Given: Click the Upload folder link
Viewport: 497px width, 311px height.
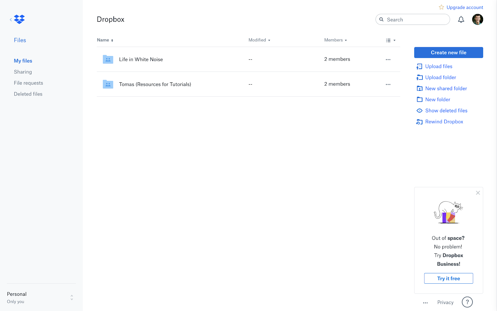Looking at the screenshot, I should point(440,77).
